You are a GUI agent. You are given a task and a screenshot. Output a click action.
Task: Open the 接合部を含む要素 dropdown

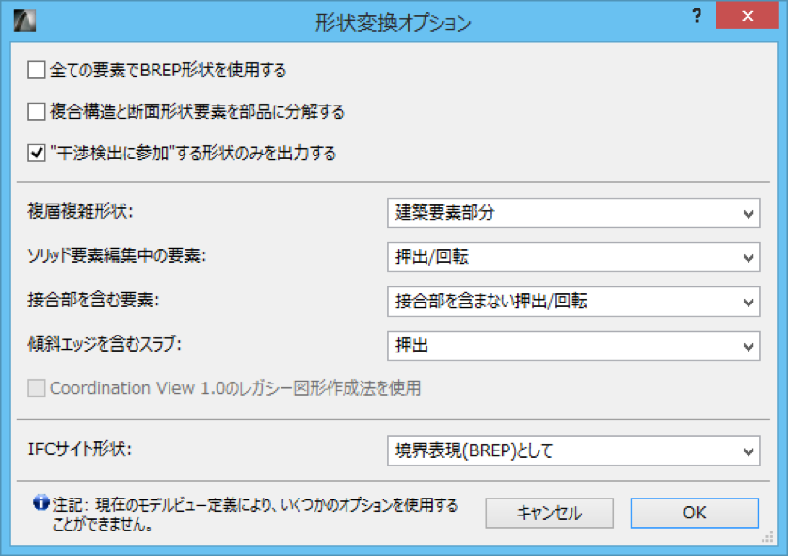tap(573, 302)
